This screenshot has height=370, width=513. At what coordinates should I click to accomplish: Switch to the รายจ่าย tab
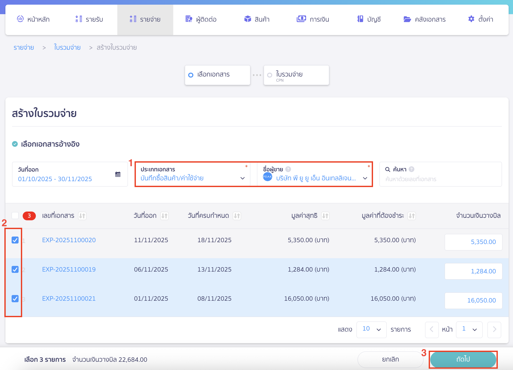[145, 19]
